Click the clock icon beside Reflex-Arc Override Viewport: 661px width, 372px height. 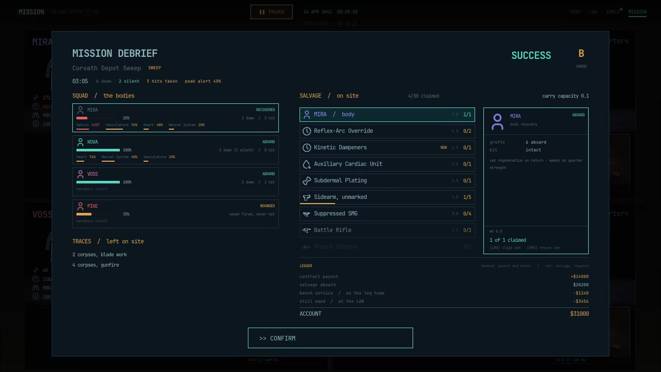tap(307, 131)
